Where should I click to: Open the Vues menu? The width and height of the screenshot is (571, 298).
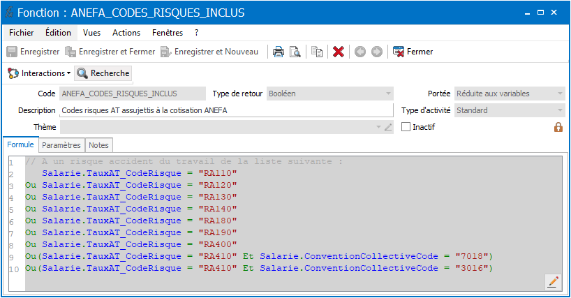pos(91,33)
